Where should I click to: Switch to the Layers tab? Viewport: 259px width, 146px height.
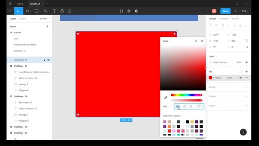pyautogui.click(x=13, y=19)
